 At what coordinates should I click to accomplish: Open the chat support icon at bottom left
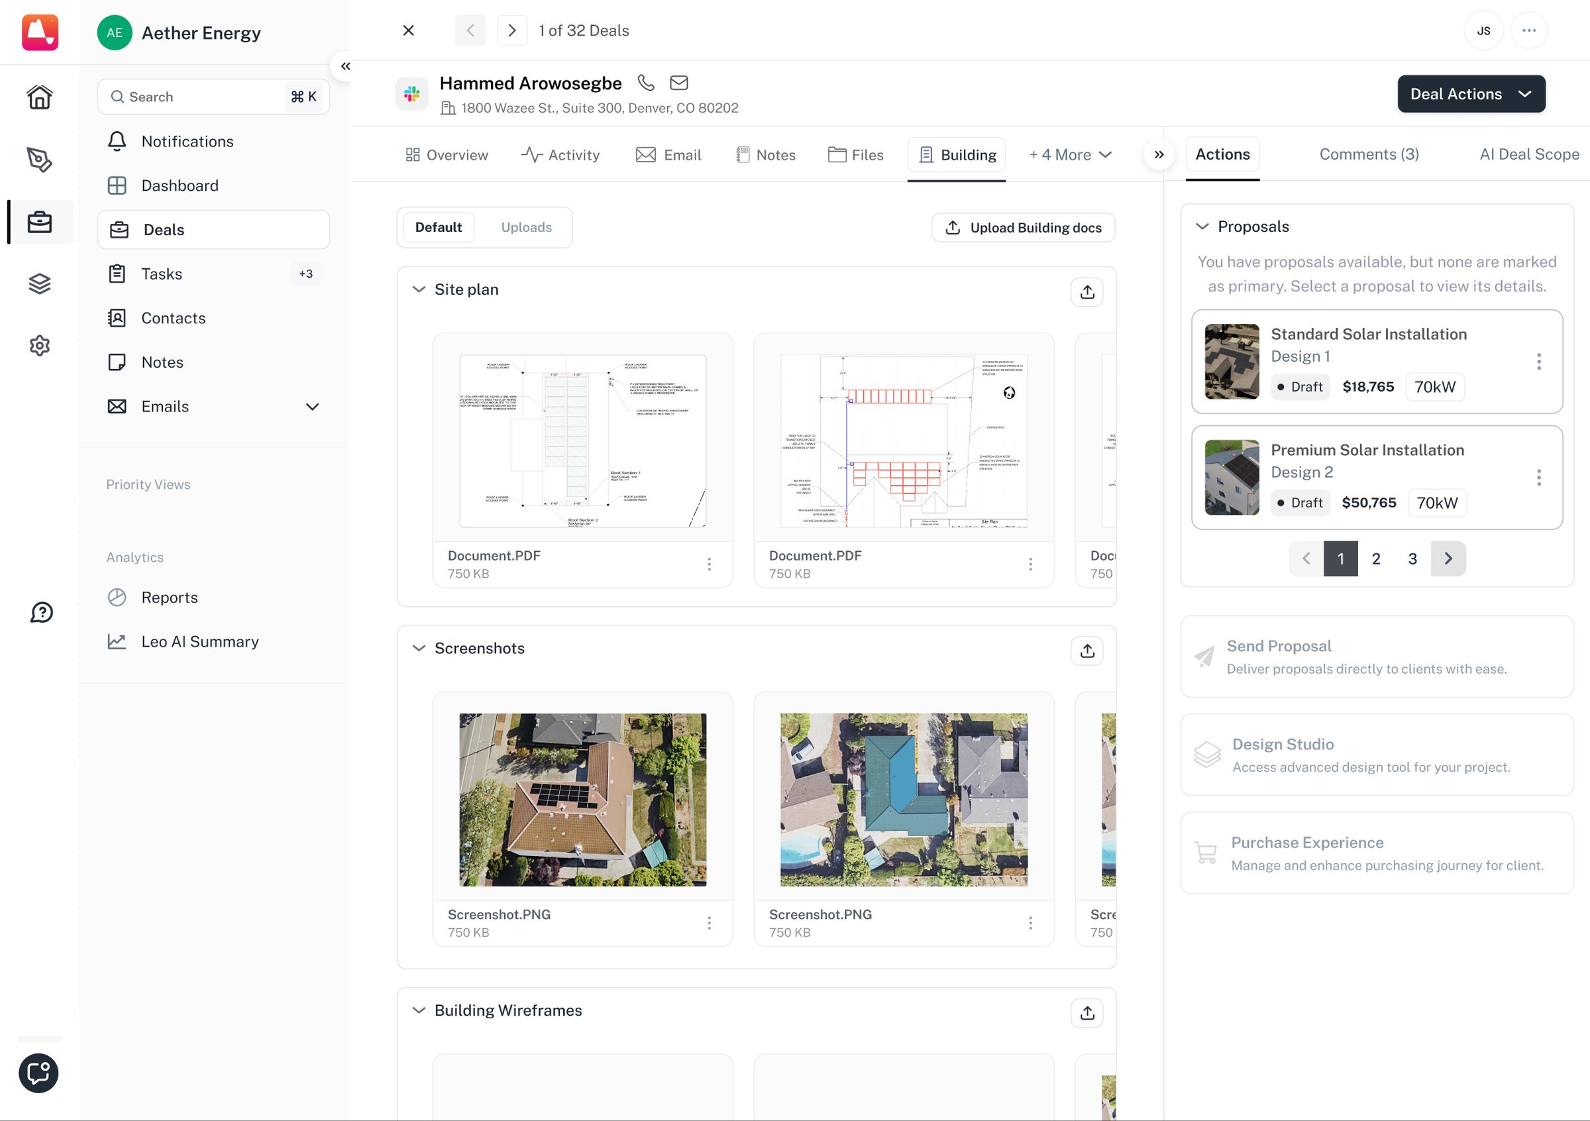[39, 1073]
